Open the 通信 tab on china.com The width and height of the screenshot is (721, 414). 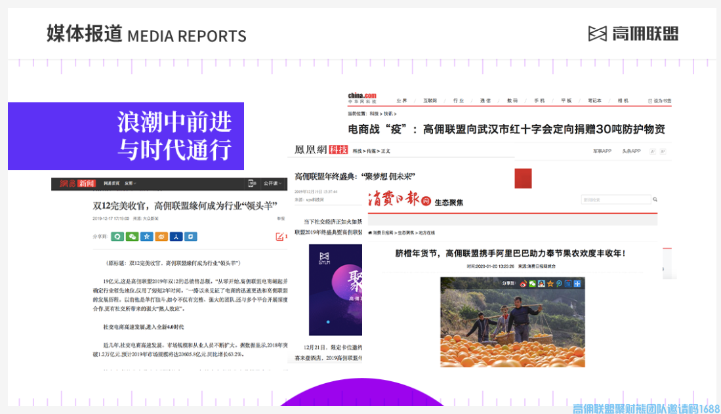(485, 100)
